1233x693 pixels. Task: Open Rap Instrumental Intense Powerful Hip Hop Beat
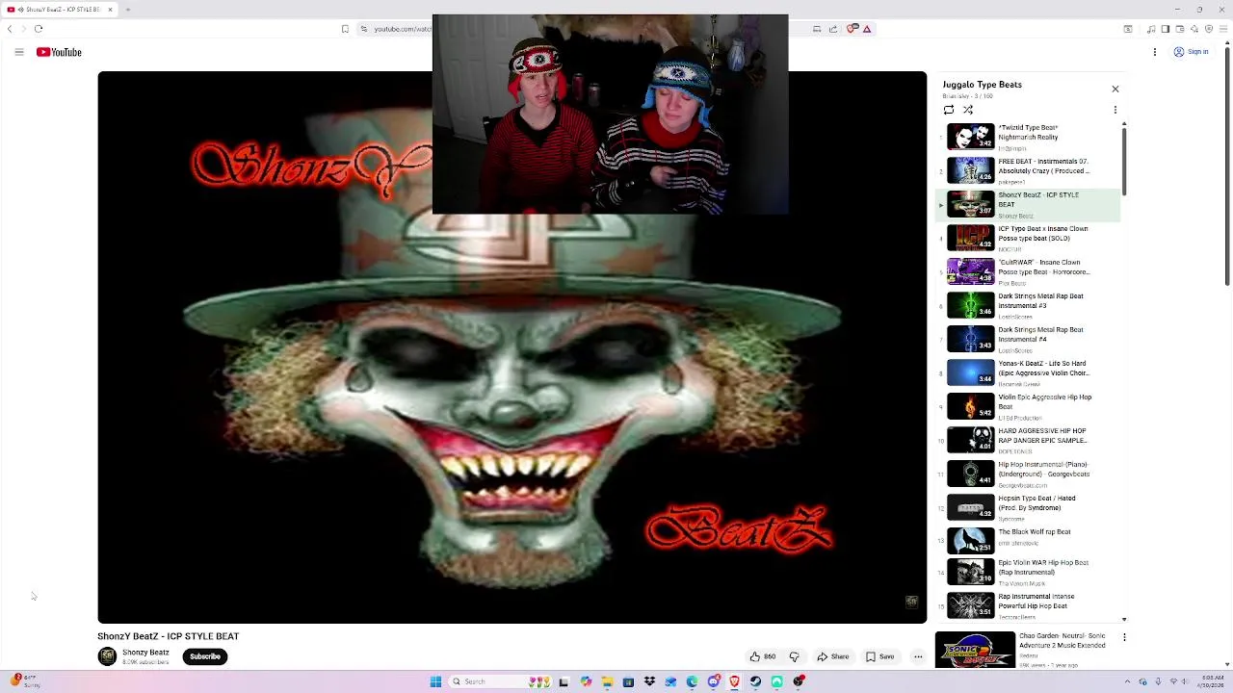click(1028, 605)
